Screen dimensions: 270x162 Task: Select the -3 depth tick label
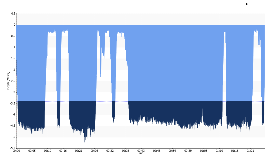coord(14,92)
